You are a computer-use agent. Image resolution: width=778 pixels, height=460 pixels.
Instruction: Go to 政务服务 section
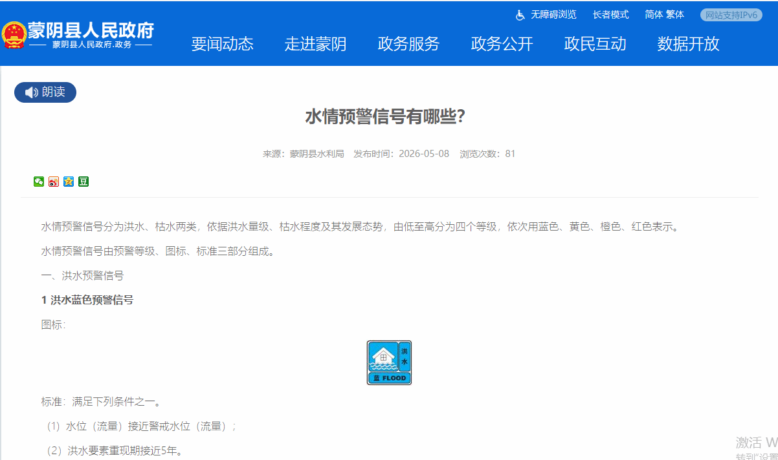pyautogui.click(x=409, y=44)
